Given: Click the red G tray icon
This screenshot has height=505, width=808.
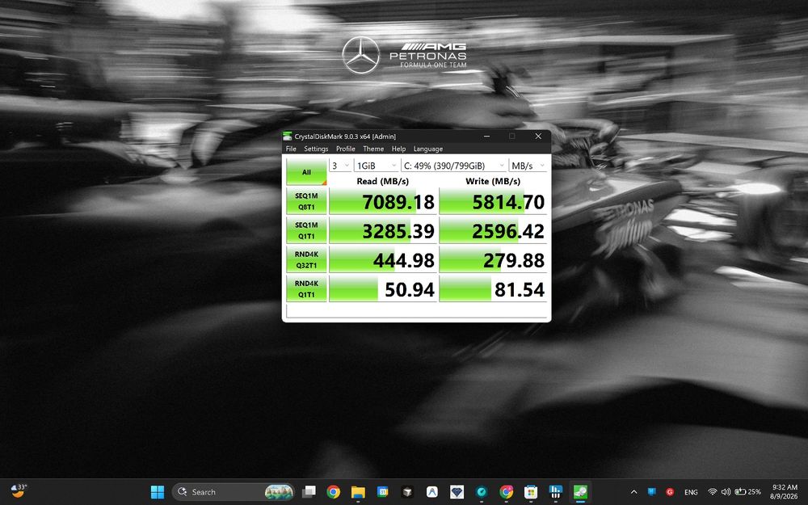Looking at the screenshot, I should click(670, 491).
